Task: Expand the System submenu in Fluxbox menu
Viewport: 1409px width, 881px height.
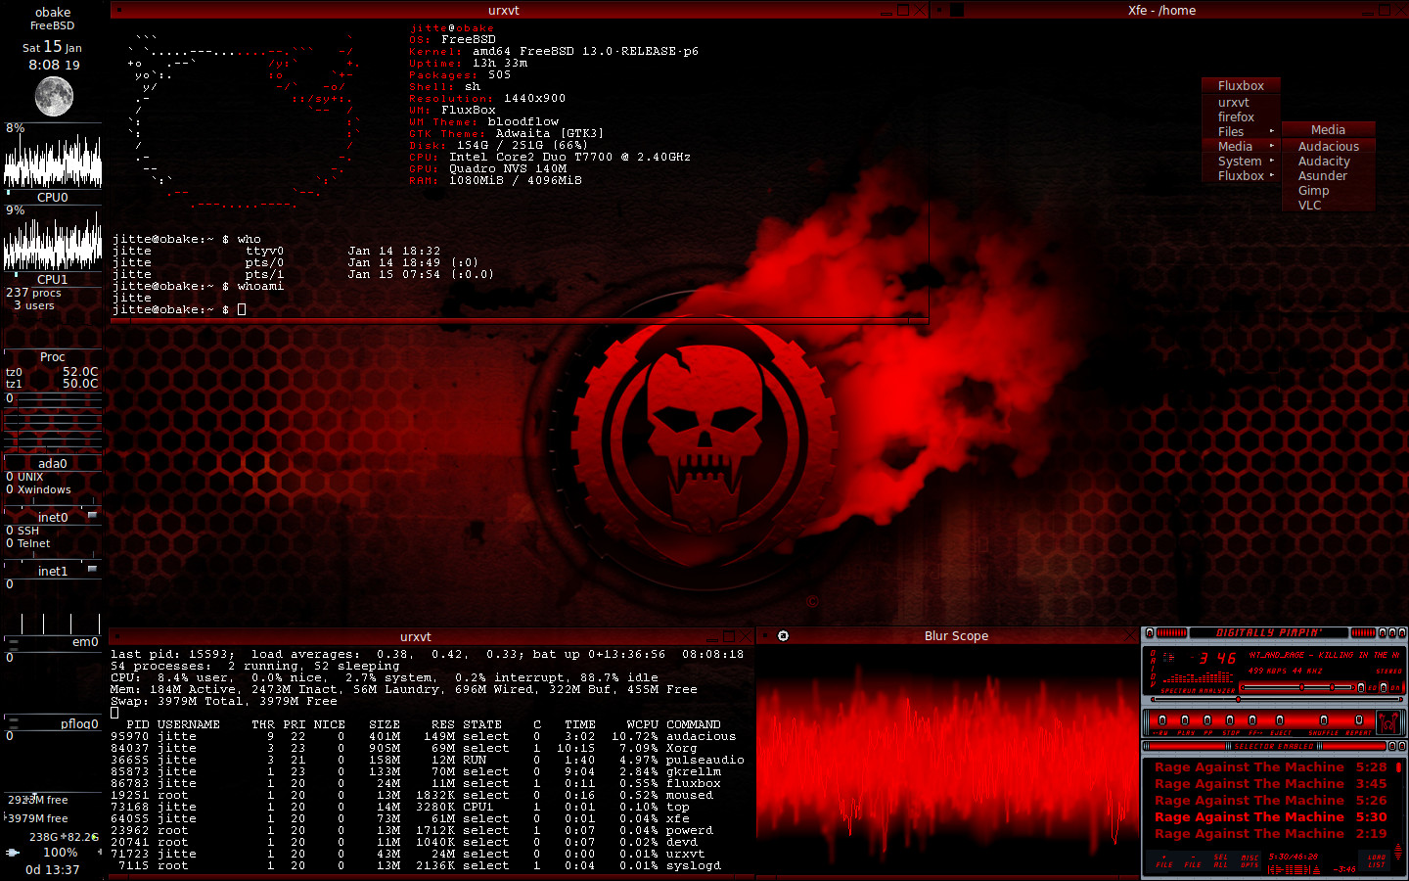Action: tap(1241, 161)
